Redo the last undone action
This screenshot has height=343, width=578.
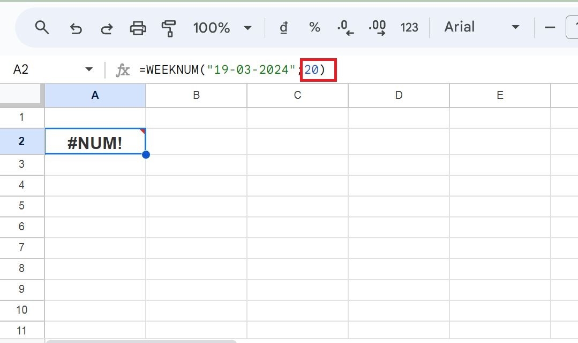[107, 28]
